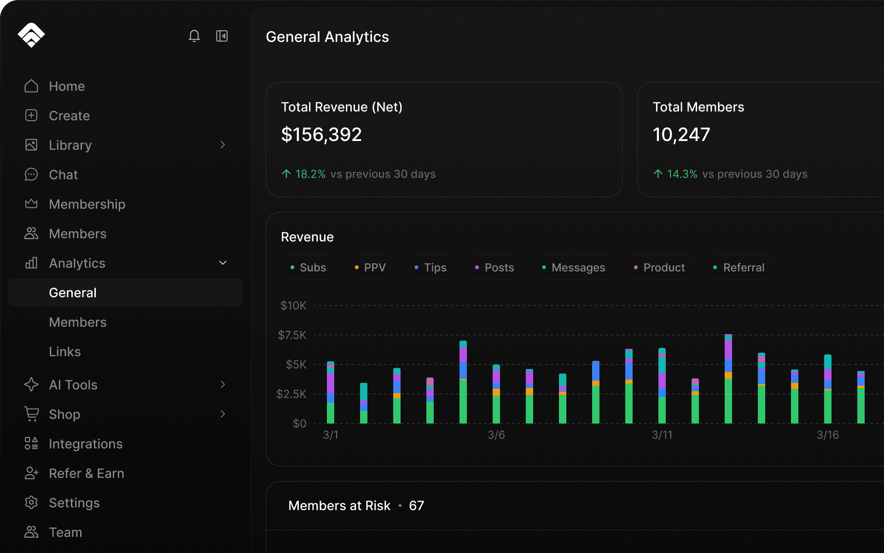Select Links under Analytics

[x=126, y=352]
